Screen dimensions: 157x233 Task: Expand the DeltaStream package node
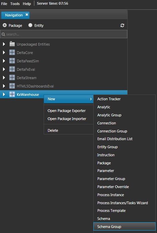pos(4,78)
